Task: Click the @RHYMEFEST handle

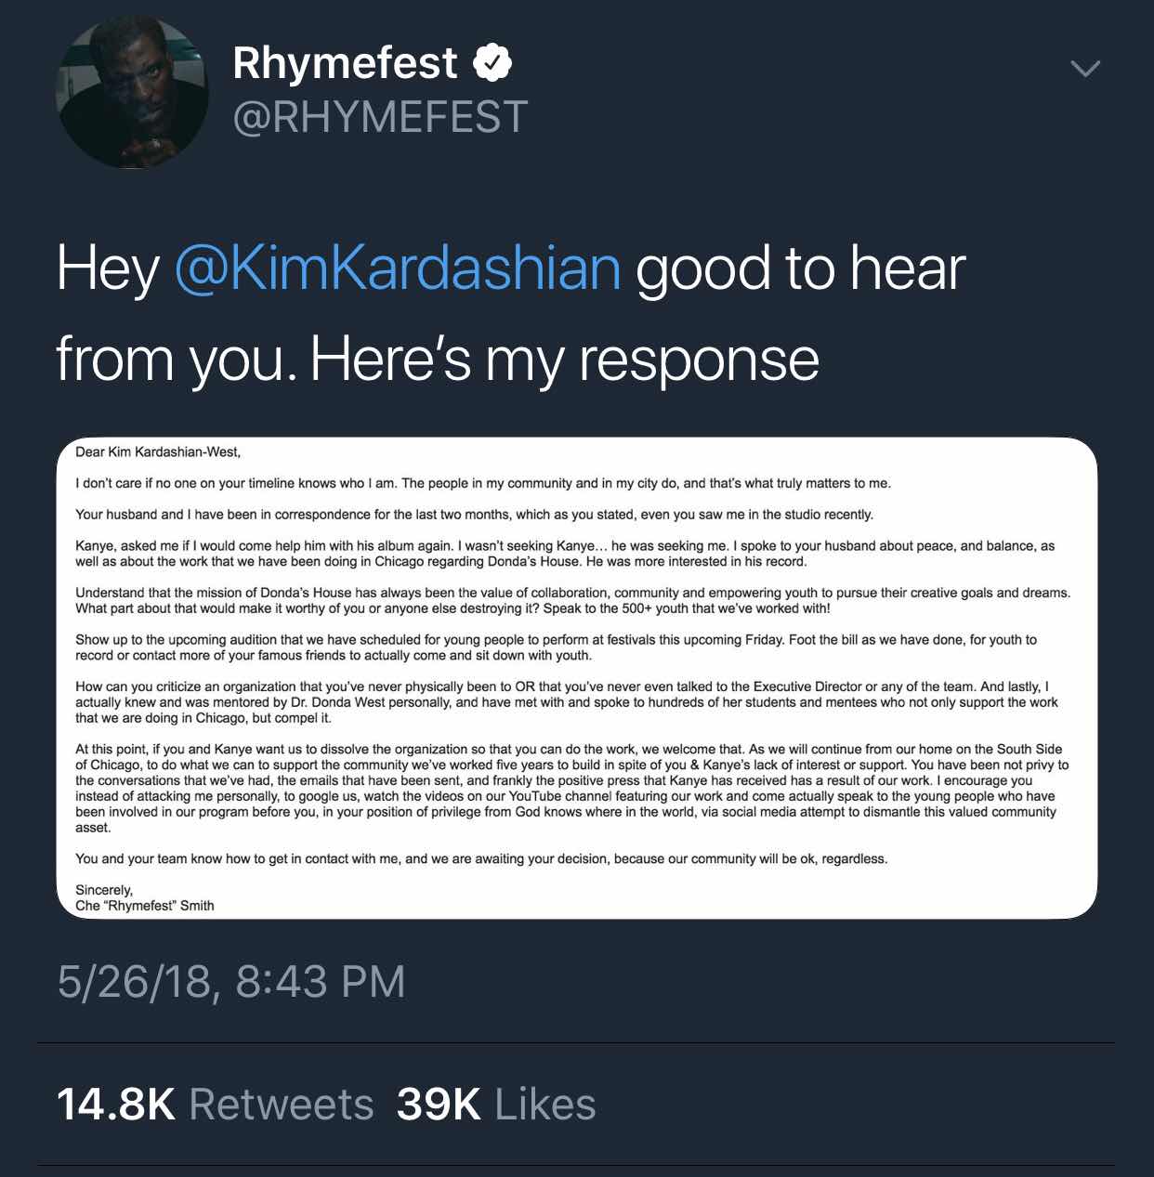Action: tap(380, 118)
